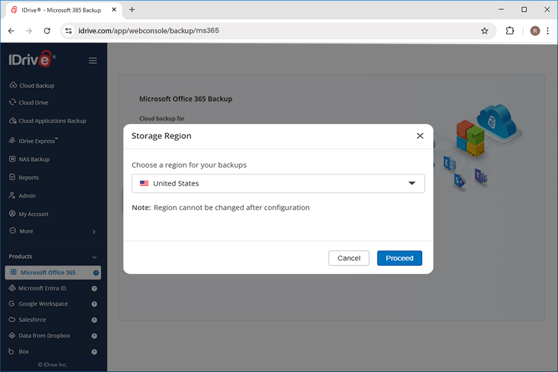Click the Cloud Drive sync icon
The height and width of the screenshot is (372, 558).
click(x=12, y=102)
